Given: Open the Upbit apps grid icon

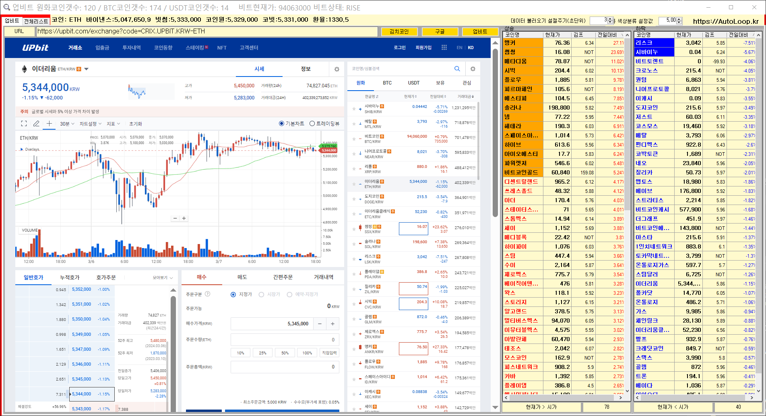Looking at the screenshot, I should pyautogui.click(x=444, y=48).
